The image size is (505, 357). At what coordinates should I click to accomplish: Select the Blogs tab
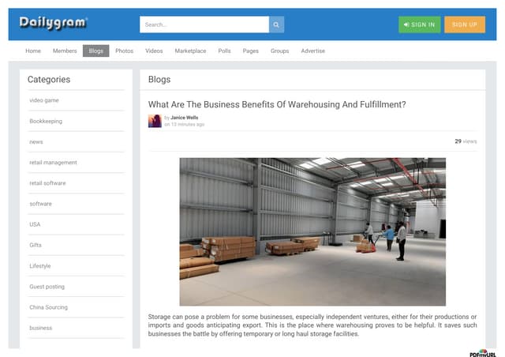pyautogui.click(x=95, y=51)
